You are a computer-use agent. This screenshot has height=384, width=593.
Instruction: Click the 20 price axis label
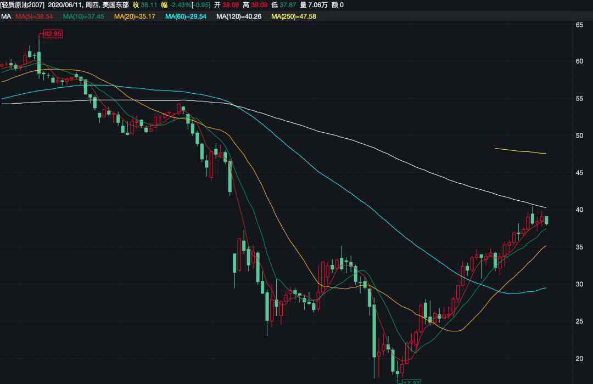(x=579, y=359)
